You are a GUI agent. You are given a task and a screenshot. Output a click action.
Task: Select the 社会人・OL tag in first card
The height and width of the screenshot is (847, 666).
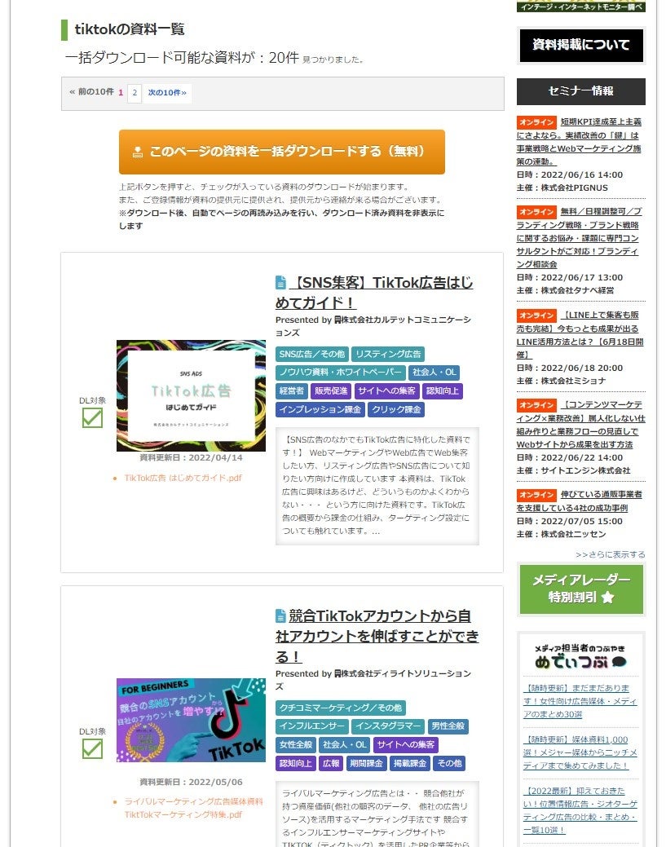point(434,373)
